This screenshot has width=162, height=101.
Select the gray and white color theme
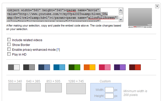14,67
